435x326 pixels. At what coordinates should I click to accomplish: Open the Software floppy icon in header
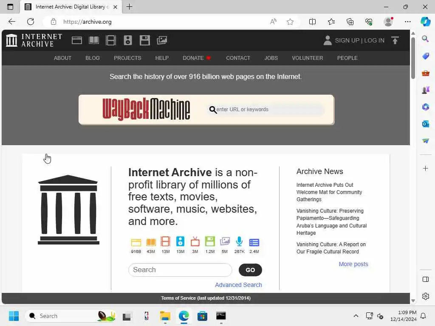coord(144,40)
